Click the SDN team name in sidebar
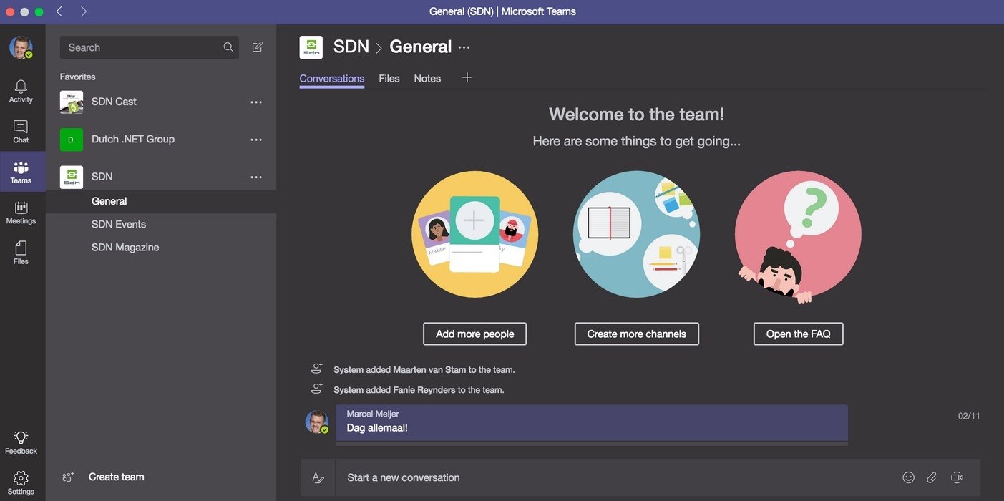1004x501 pixels. 102,177
